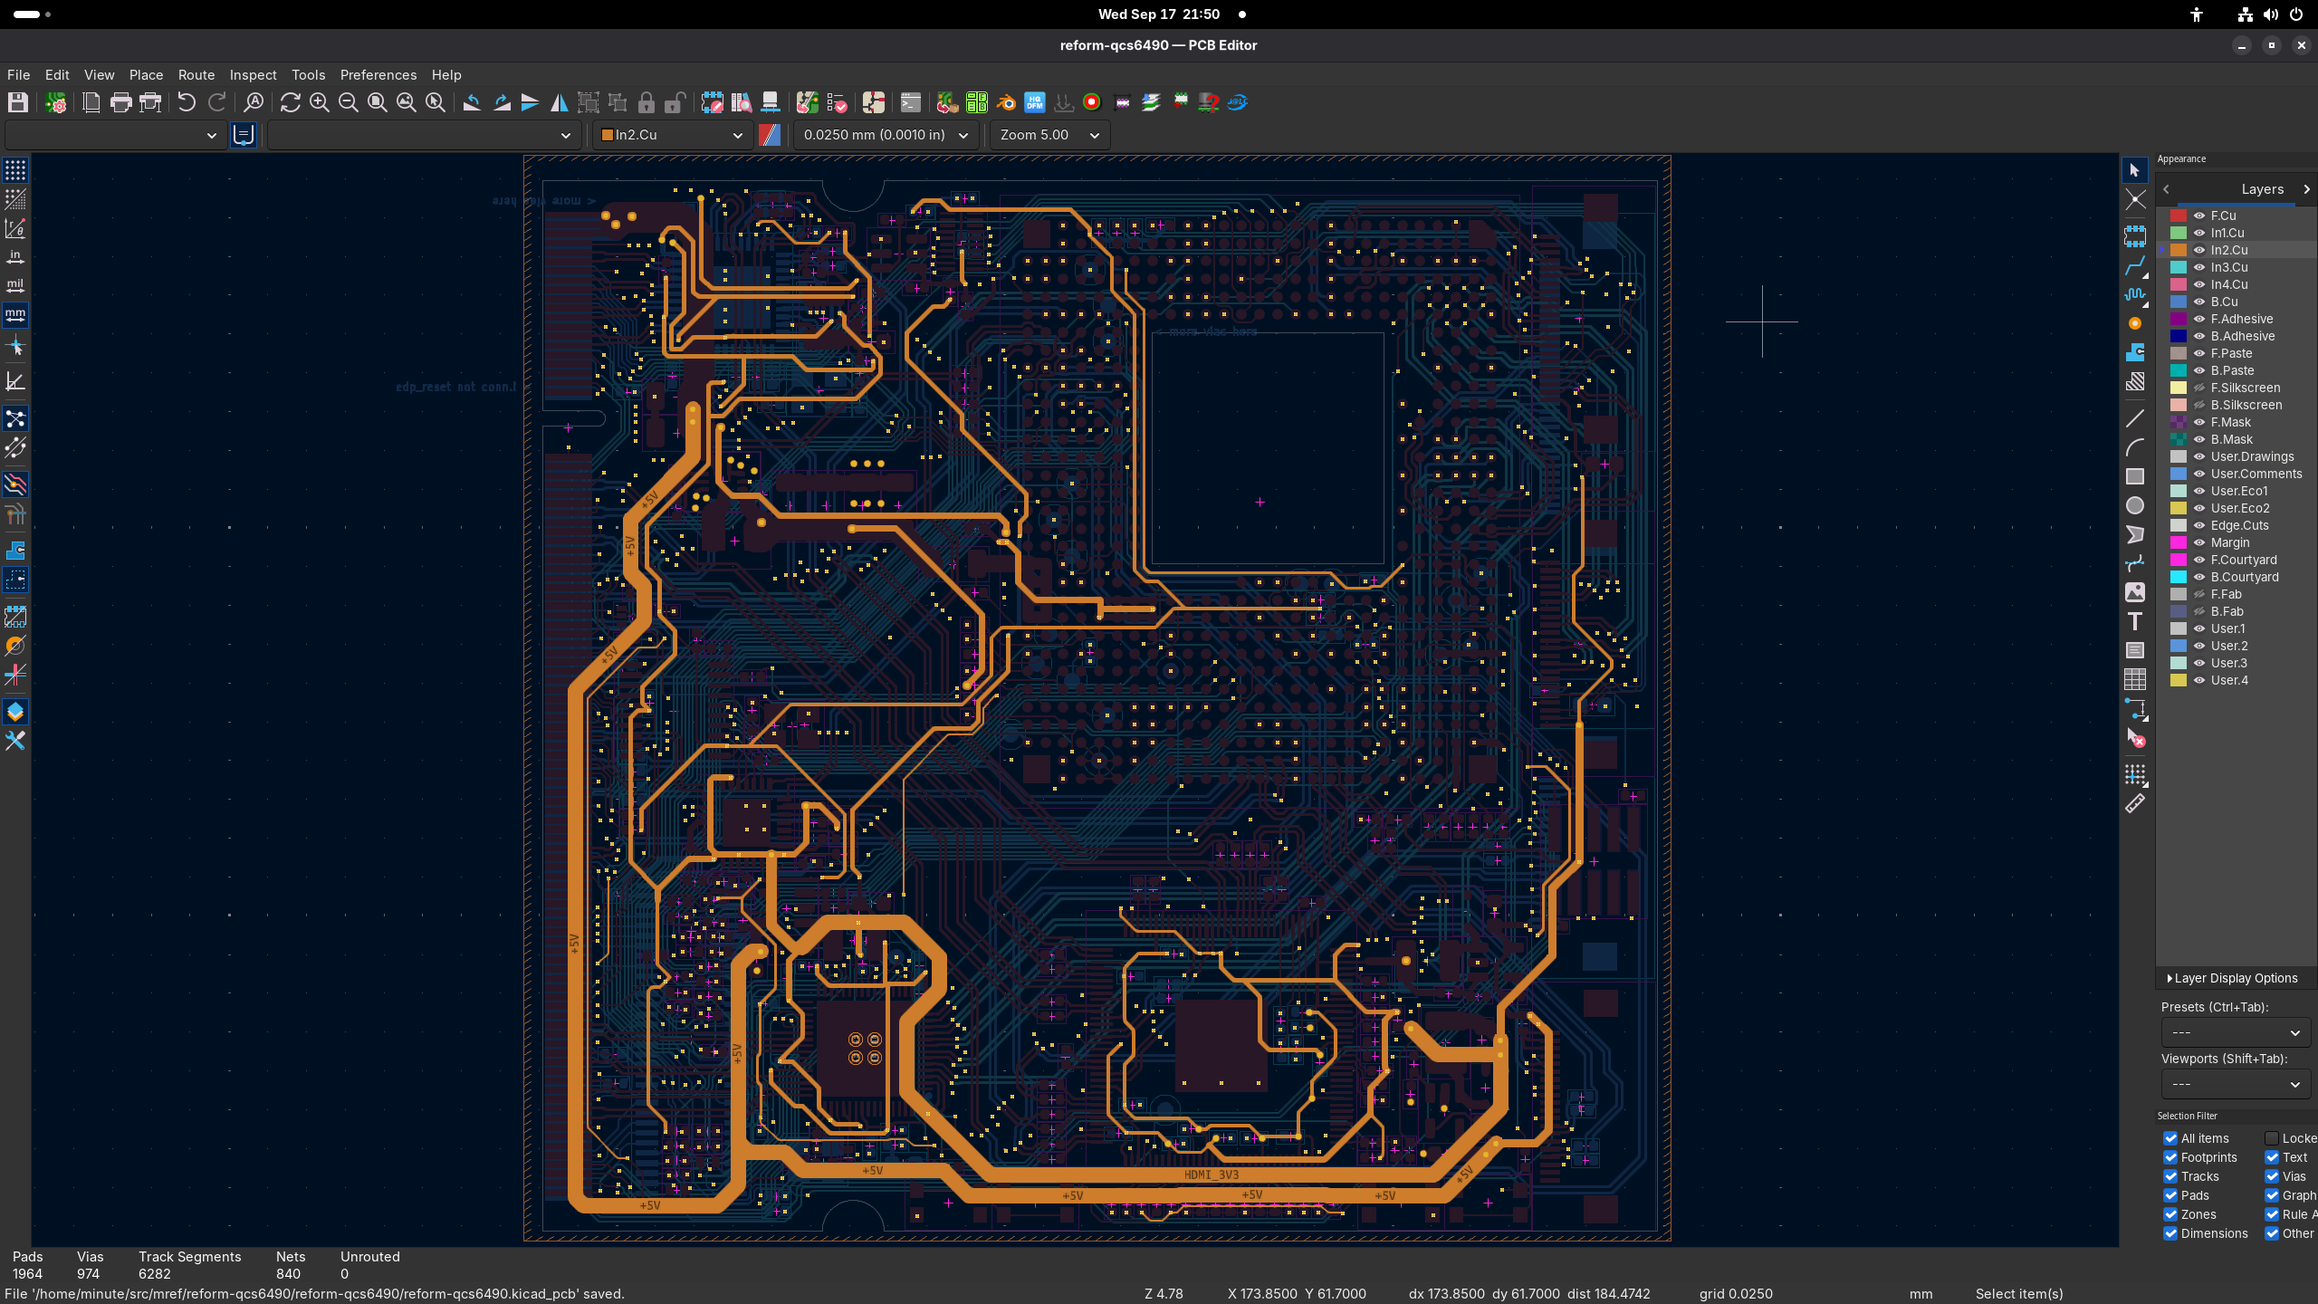
Task: Open the Inspect menu
Action: pyautogui.click(x=253, y=75)
